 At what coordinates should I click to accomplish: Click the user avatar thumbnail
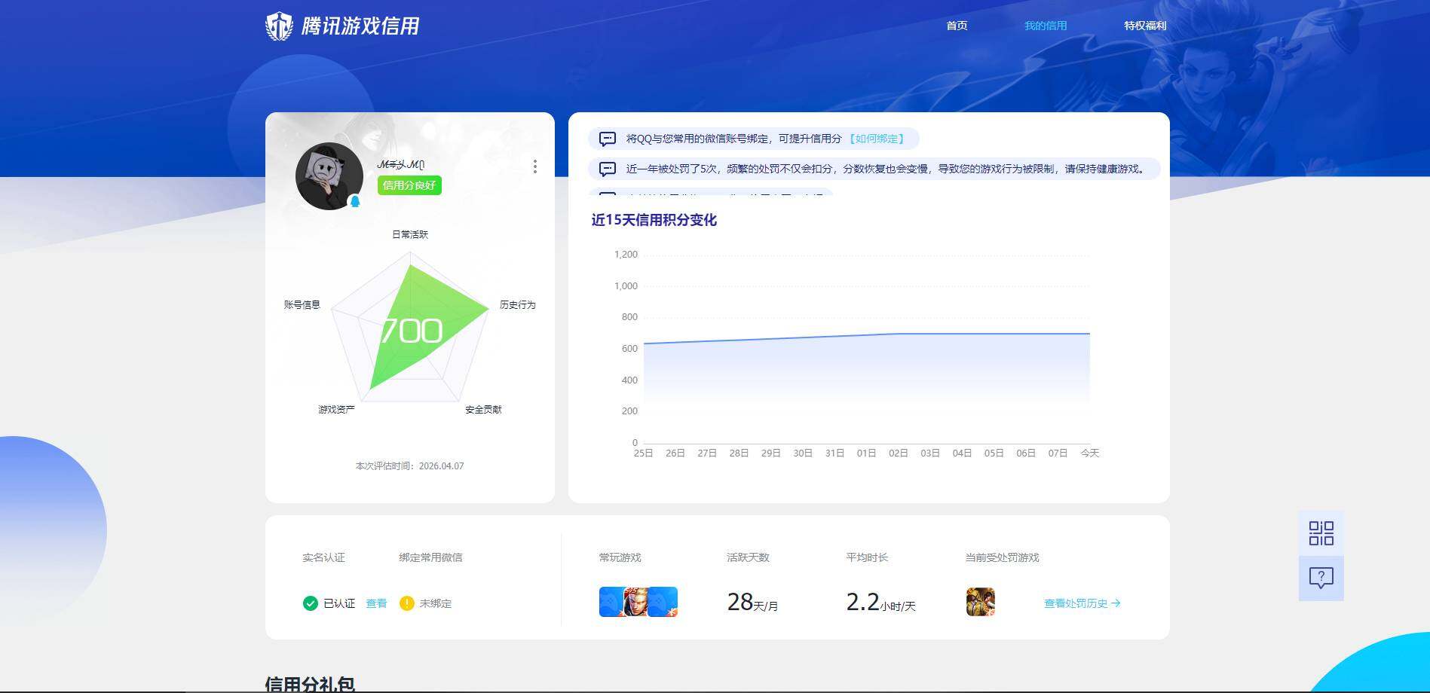point(329,176)
